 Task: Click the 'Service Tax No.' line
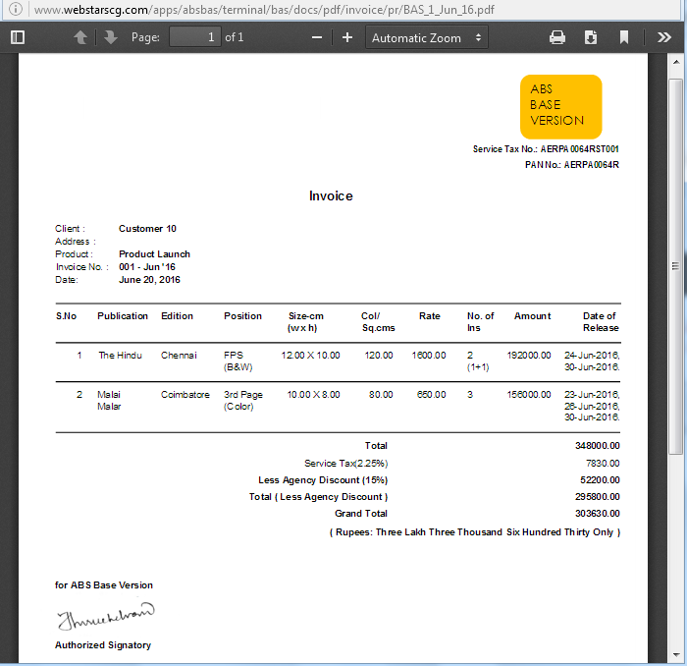tap(546, 149)
